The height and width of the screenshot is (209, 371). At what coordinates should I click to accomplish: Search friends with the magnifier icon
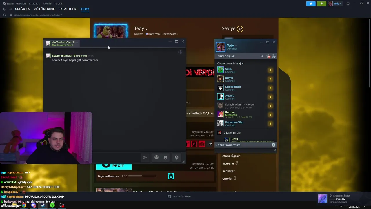tap(262, 56)
